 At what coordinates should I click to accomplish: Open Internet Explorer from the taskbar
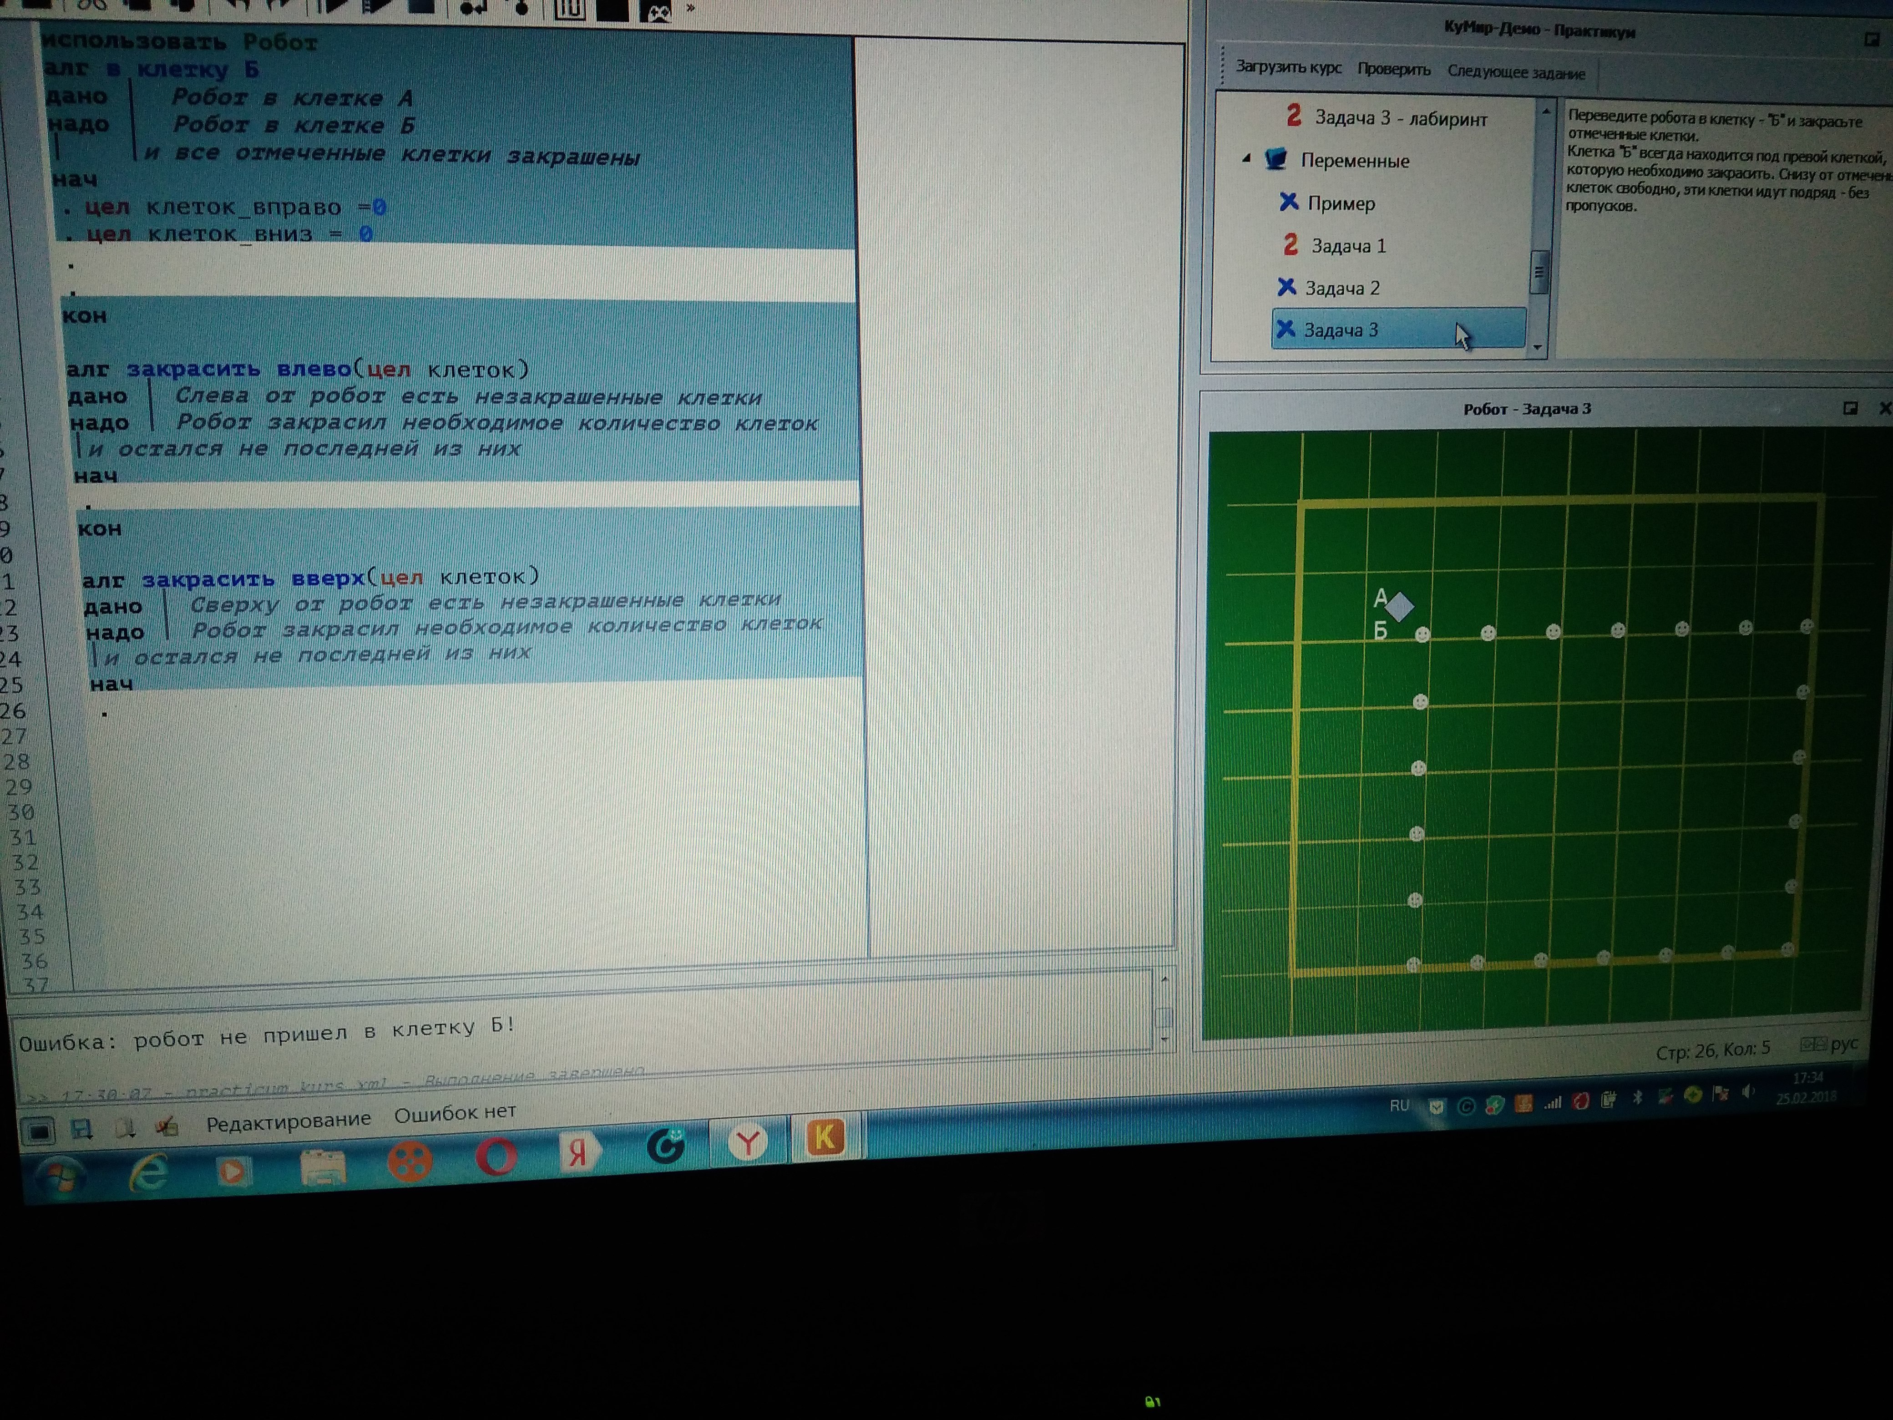pyautogui.click(x=149, y=1172)
